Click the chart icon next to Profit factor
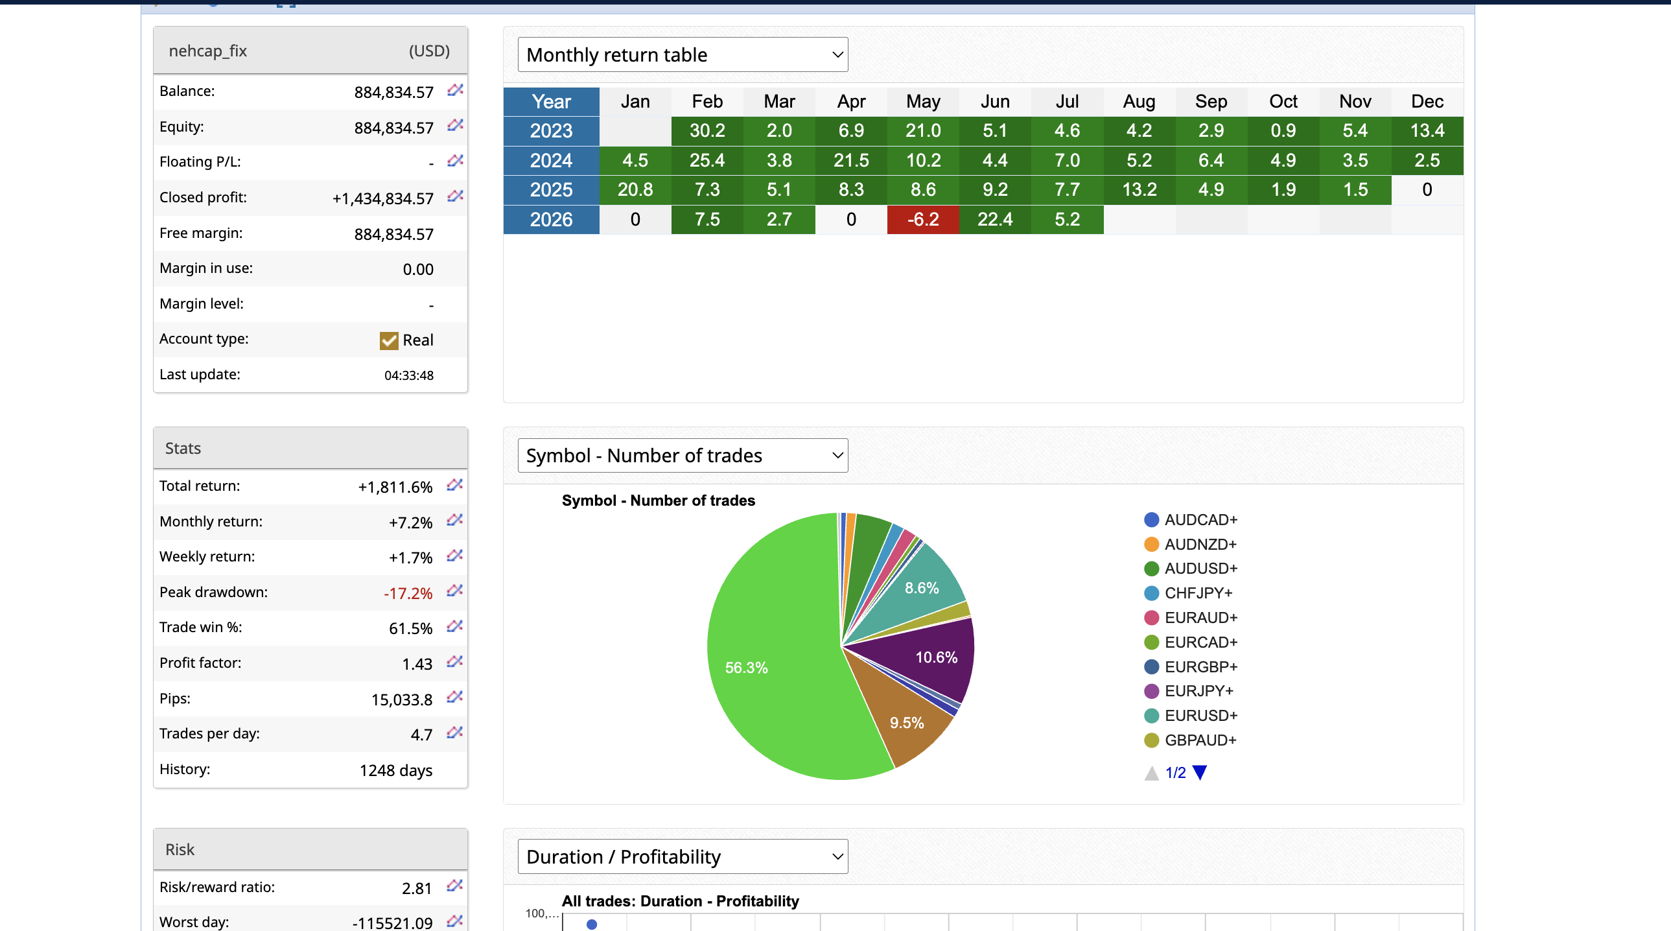1671x931 pixels. pos(455,663)
